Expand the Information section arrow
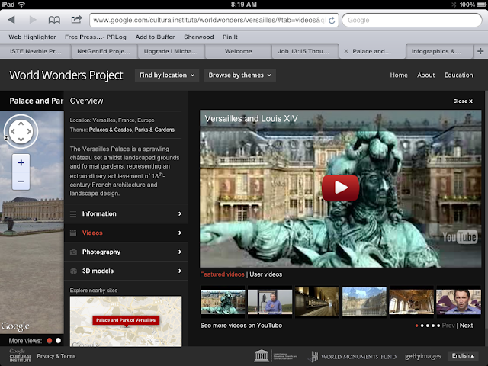 coord(180,213)
